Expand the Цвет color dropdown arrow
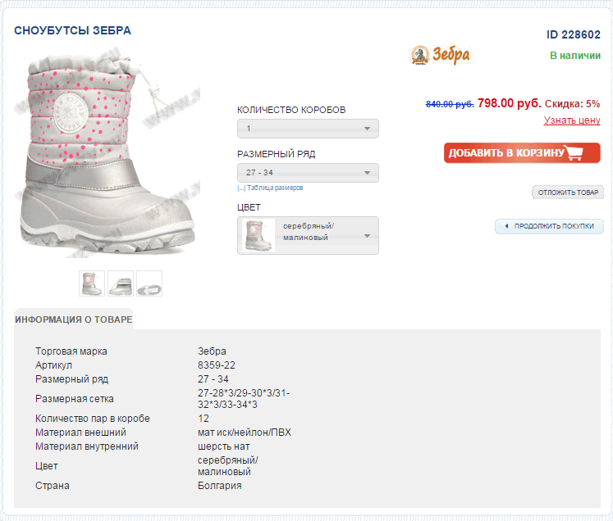The height and width of the screenshot is (521, 613). [x=367, y=236]
